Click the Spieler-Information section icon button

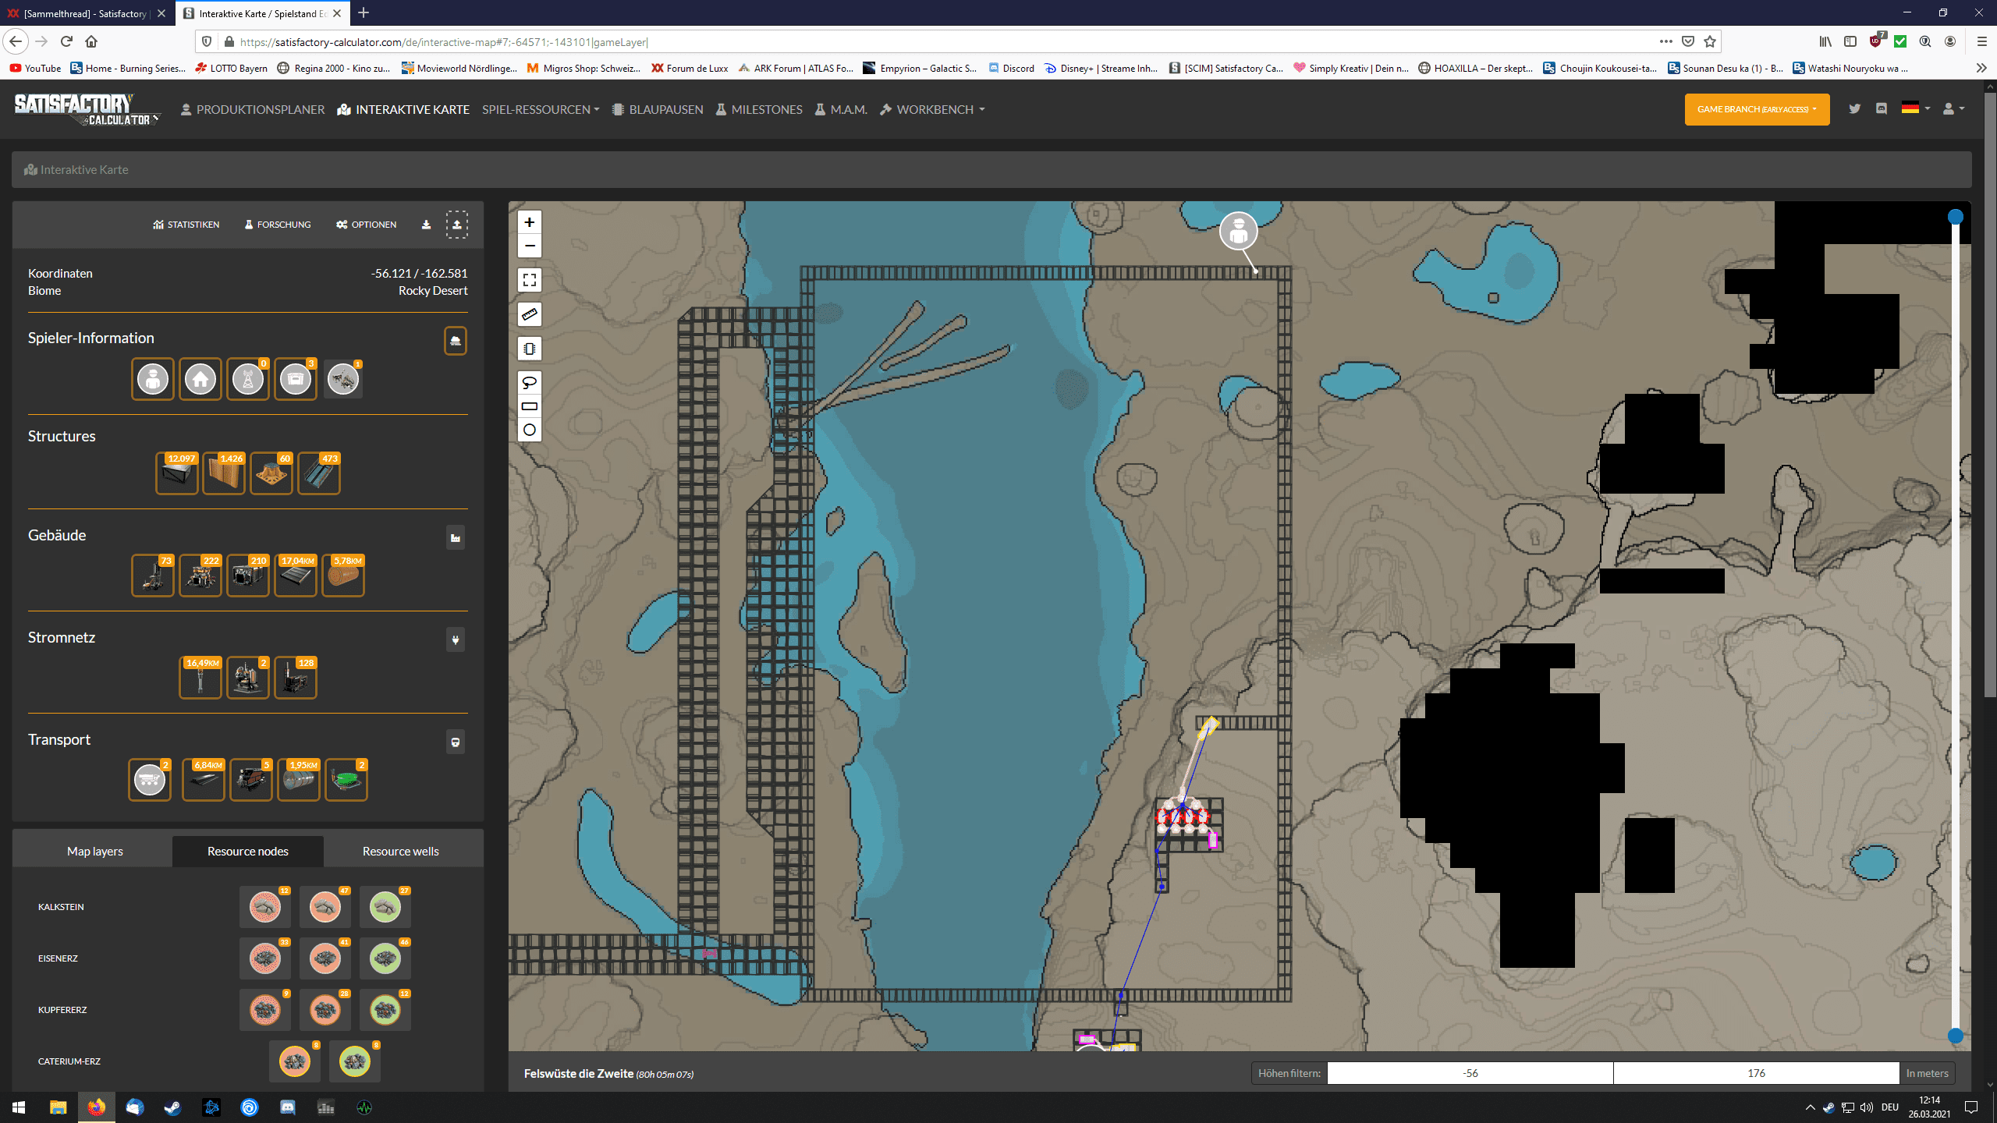pos(456,341)
